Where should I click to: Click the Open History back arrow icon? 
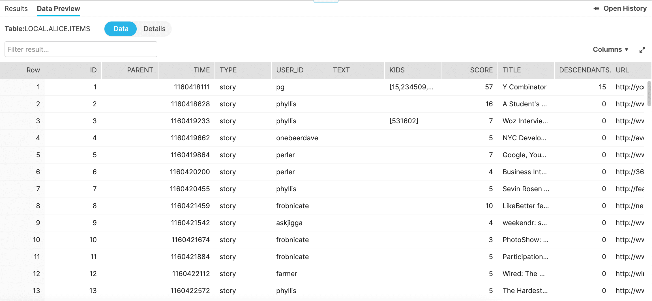[x=596, y=8]
